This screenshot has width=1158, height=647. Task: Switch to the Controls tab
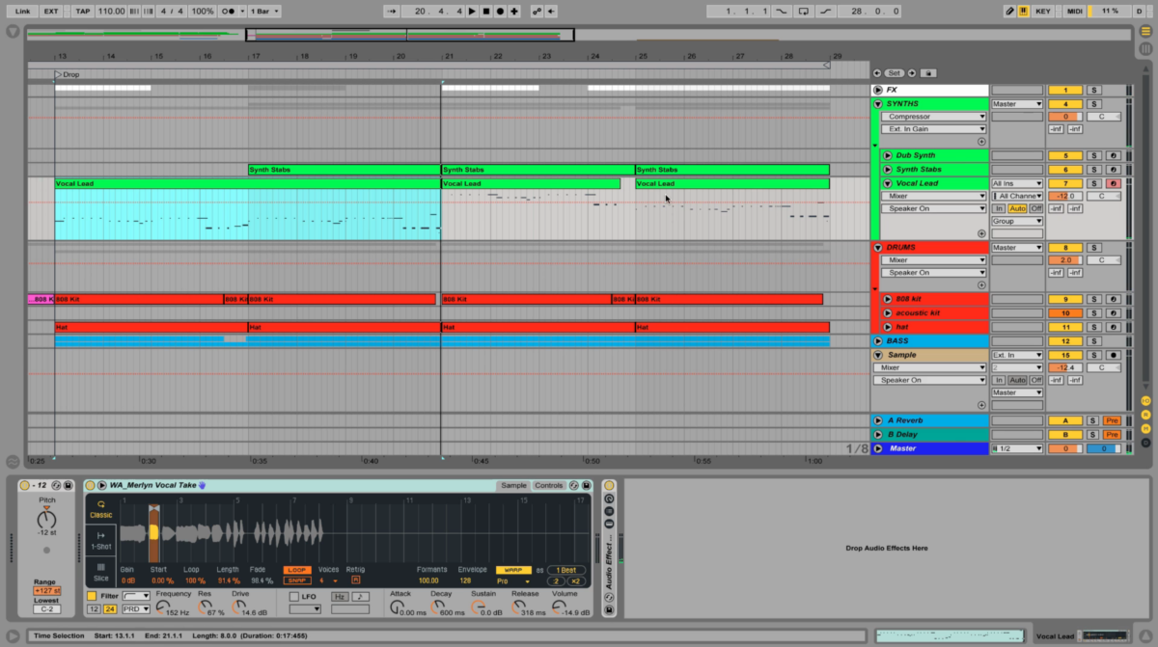549,485
